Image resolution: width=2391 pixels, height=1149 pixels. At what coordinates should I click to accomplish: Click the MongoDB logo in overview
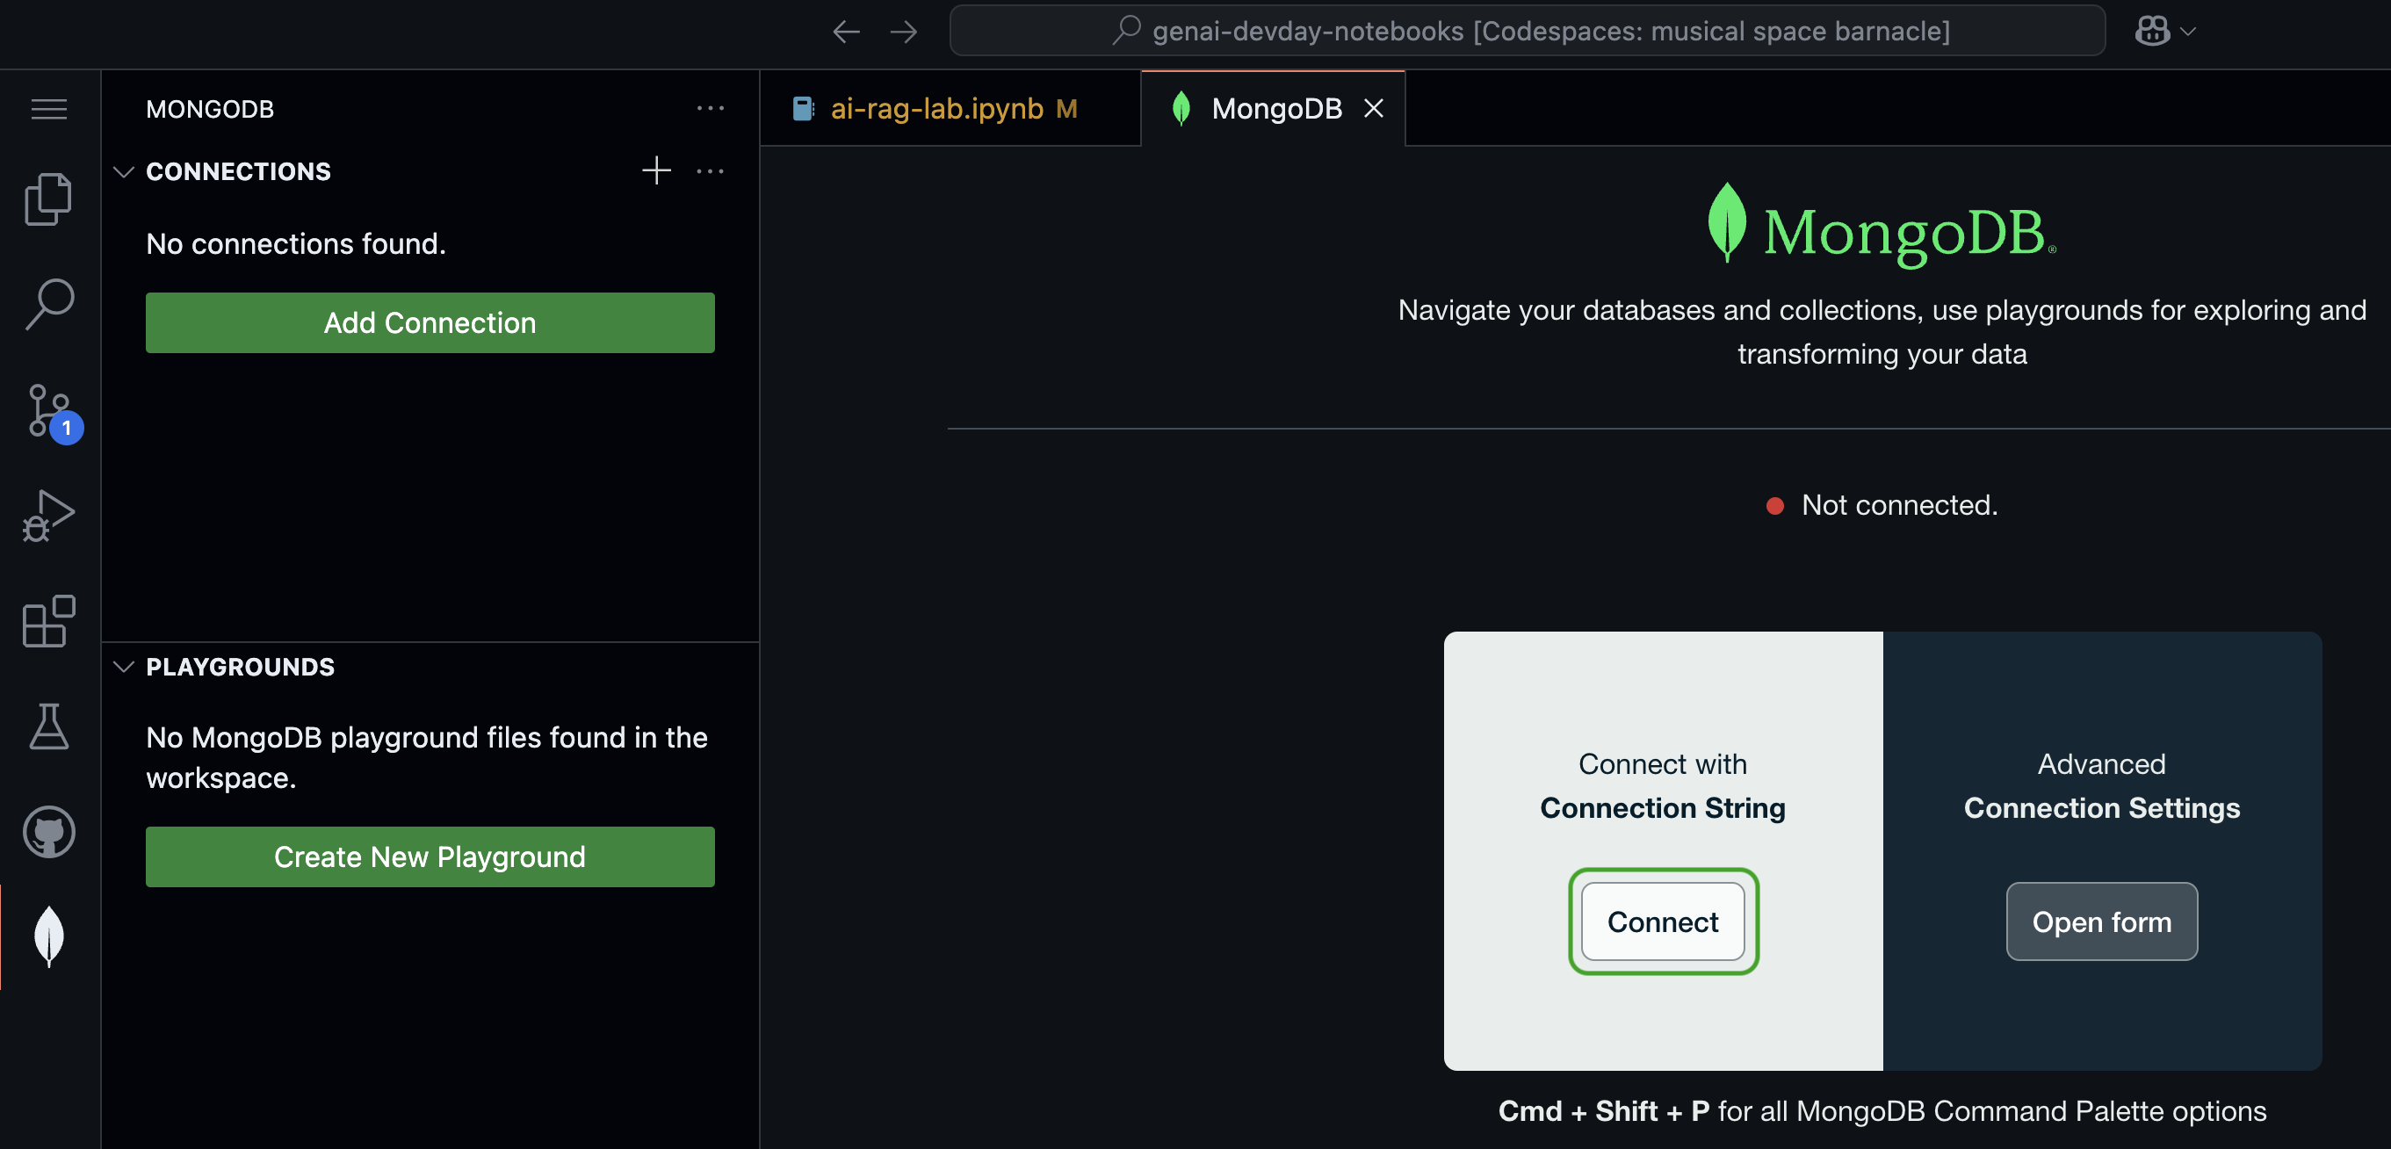[x=1882, y=226]
